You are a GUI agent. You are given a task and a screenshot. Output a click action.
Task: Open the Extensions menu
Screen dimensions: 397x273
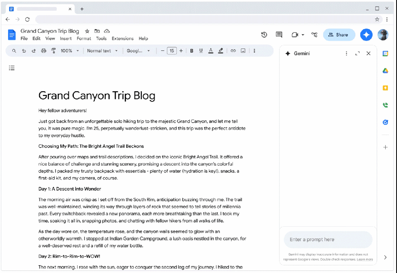point(122,39)
